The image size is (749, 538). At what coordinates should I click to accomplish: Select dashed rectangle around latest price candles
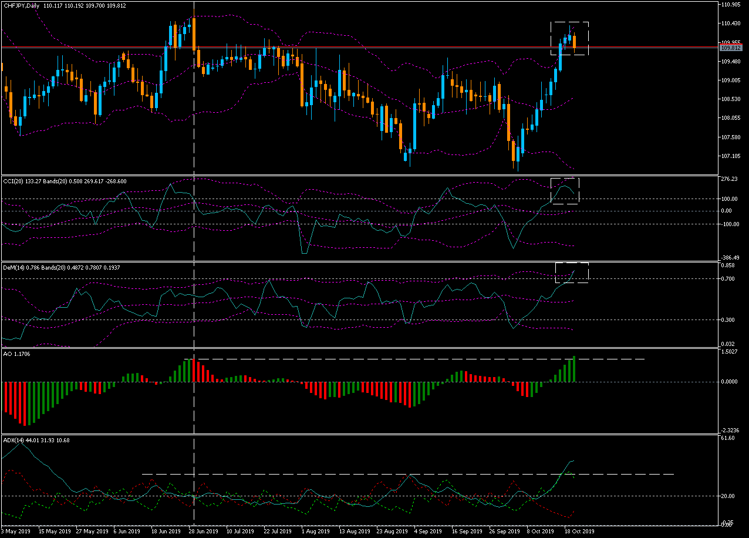[x=569, y=38]
